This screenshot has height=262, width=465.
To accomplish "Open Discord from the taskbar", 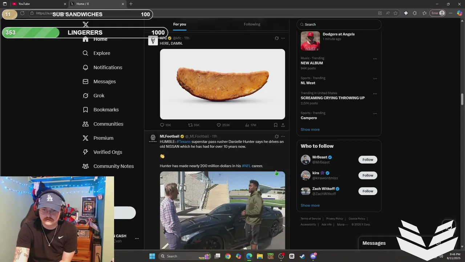I will [x=313, y=256].
